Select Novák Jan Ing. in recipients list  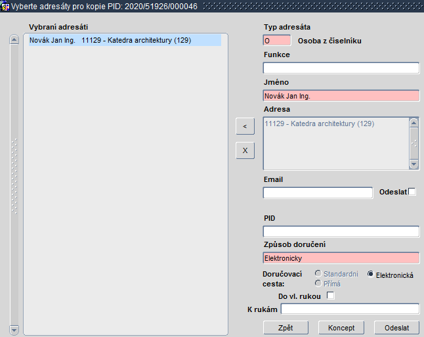pyautogui.click(x=125, y=40)
